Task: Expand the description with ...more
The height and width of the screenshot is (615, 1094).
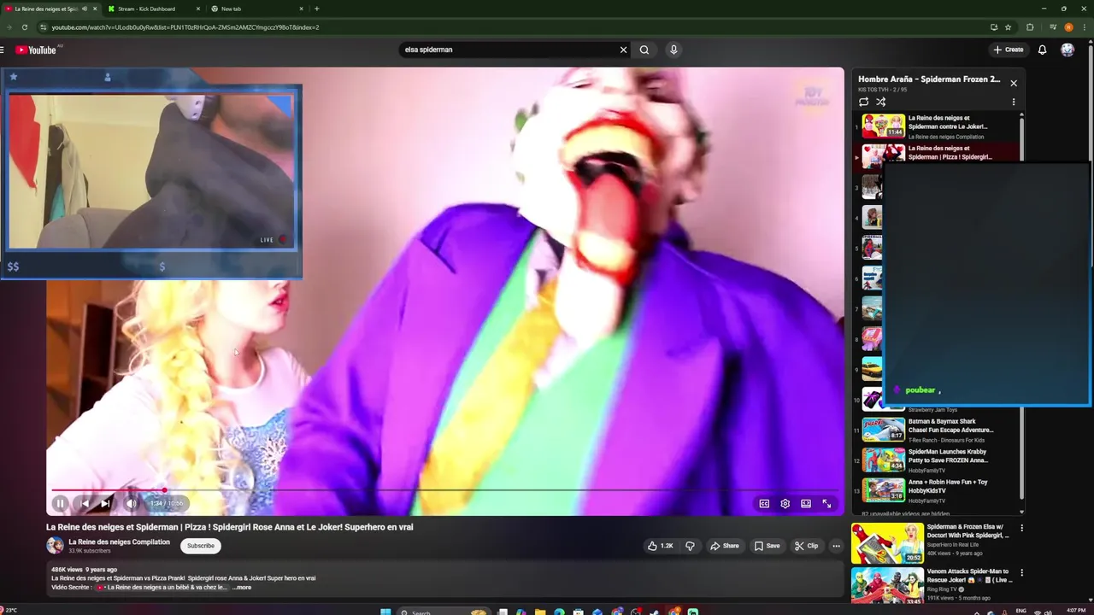Action: click(x=242, y=588)
